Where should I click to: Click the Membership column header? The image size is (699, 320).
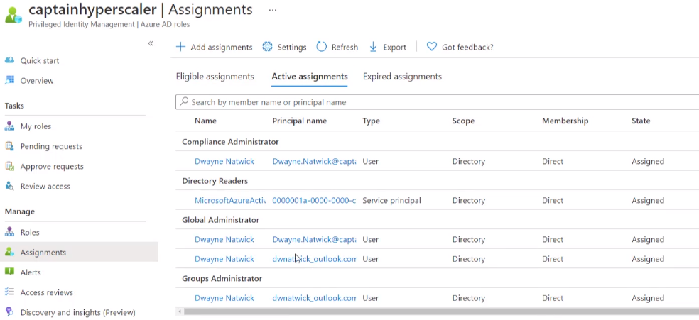(565, 121)
